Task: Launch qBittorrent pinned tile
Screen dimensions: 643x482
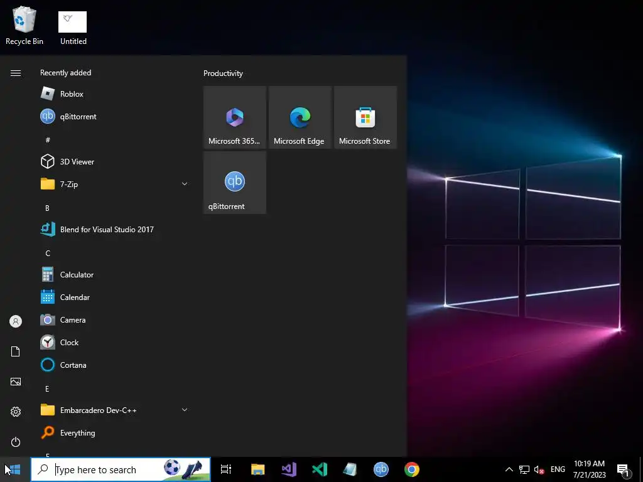Action: click(x=235, y=183)
